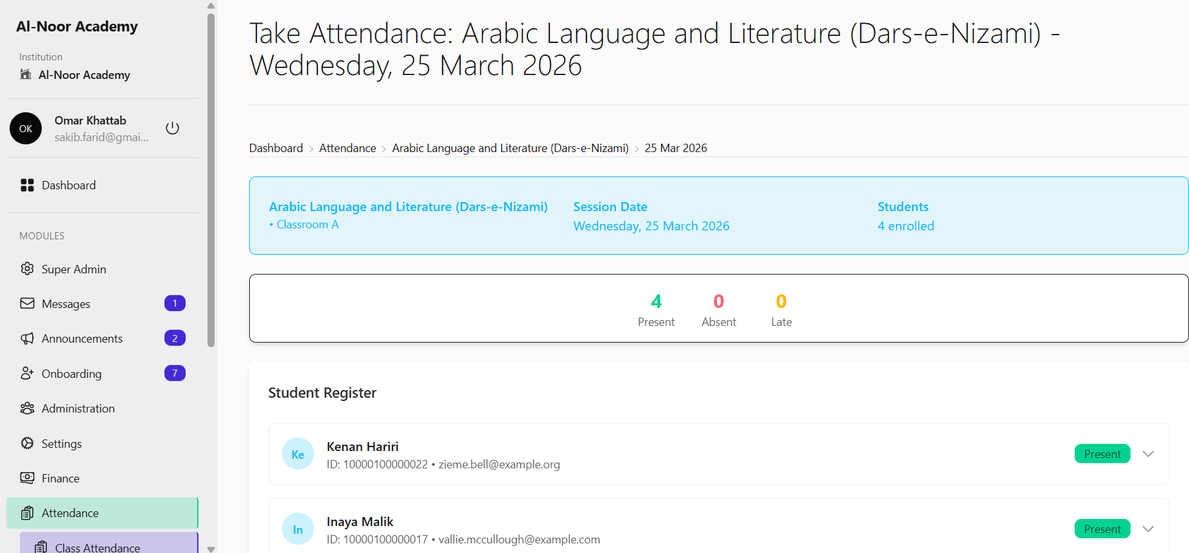Screen dimensions: 1189x553
Task: Click 'Wednesday, 25 March 2026' session date
Action: coord(651,226)
